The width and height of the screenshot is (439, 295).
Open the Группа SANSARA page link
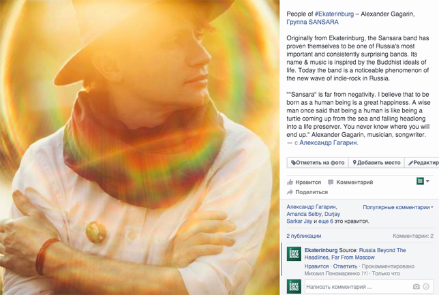point(312,22)
